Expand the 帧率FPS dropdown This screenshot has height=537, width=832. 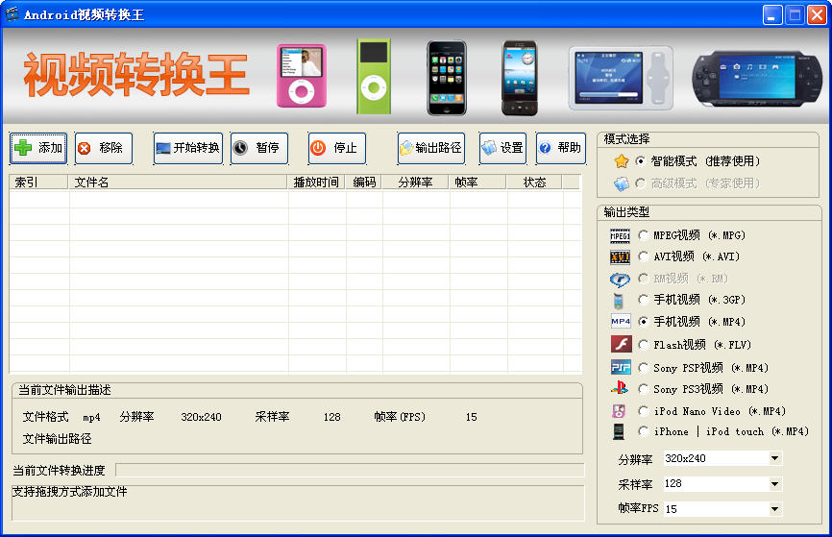774,509
